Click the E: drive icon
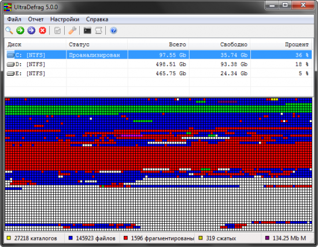Image resolution: width=318 pixels, height=247 pixels. tap(10, 73)
